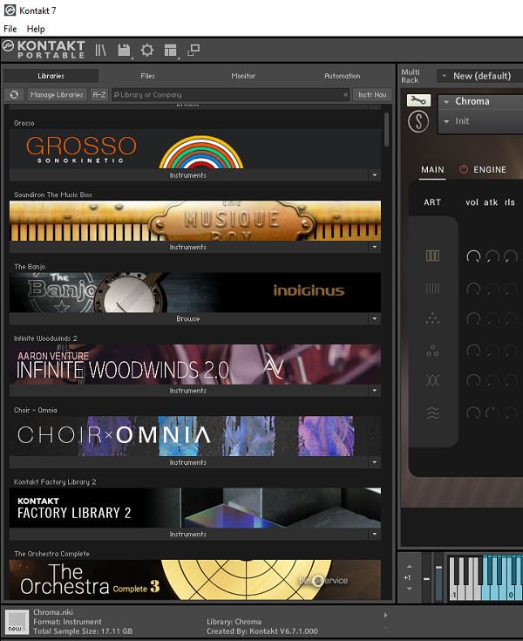
Task: Open Music Box Instruments dropdown arrow
Action: click(375, 247)
